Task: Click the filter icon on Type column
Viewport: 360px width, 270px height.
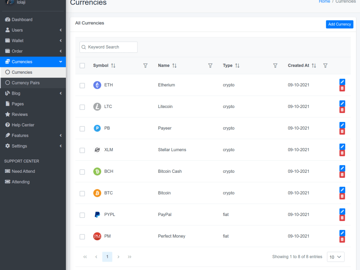Action: tap(275, 66)
